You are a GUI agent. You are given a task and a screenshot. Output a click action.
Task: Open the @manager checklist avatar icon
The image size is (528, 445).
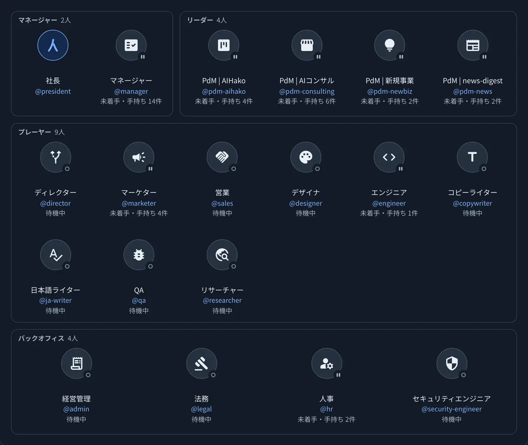[x=131, y=45]
